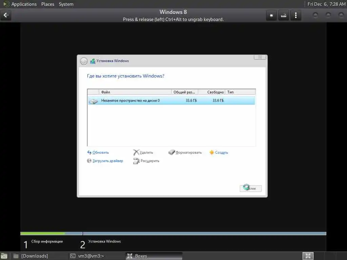The image size is (347, 260).
Task: Open the three-dot menu in Boxes header
Action: (295, 16)
